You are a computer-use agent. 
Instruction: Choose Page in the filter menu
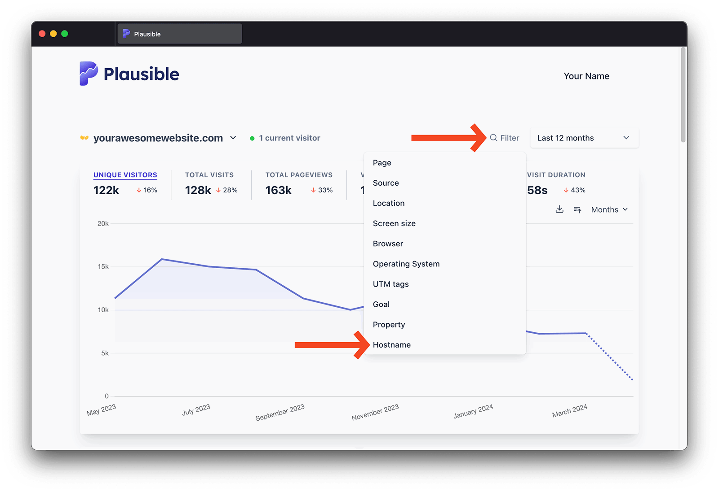coord(382,163)
